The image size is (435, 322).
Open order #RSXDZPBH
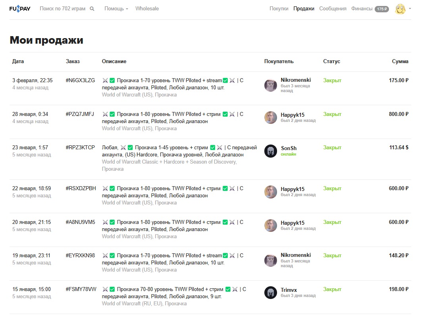[81, 188]
